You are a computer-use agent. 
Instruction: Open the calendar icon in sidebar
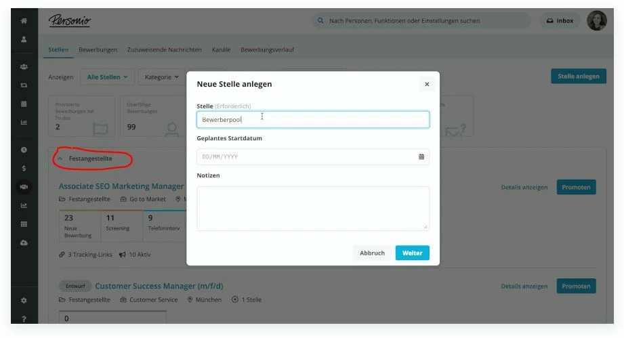coord(24,104)
